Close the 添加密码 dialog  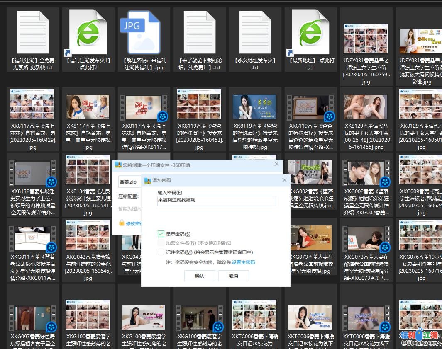coord(284,180)
